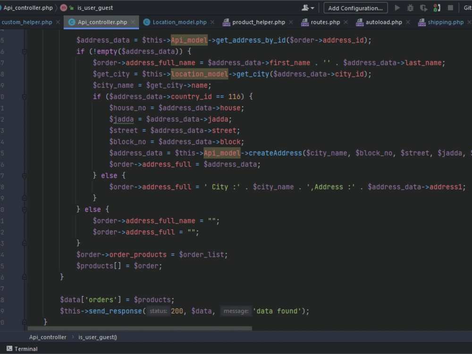The height and width of the screenshot is (354, 472).
Task: Close the Location_model.php tab
Action: point(212,22)
